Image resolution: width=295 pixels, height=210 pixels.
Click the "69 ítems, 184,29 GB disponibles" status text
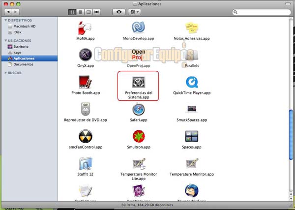[147, 205]
